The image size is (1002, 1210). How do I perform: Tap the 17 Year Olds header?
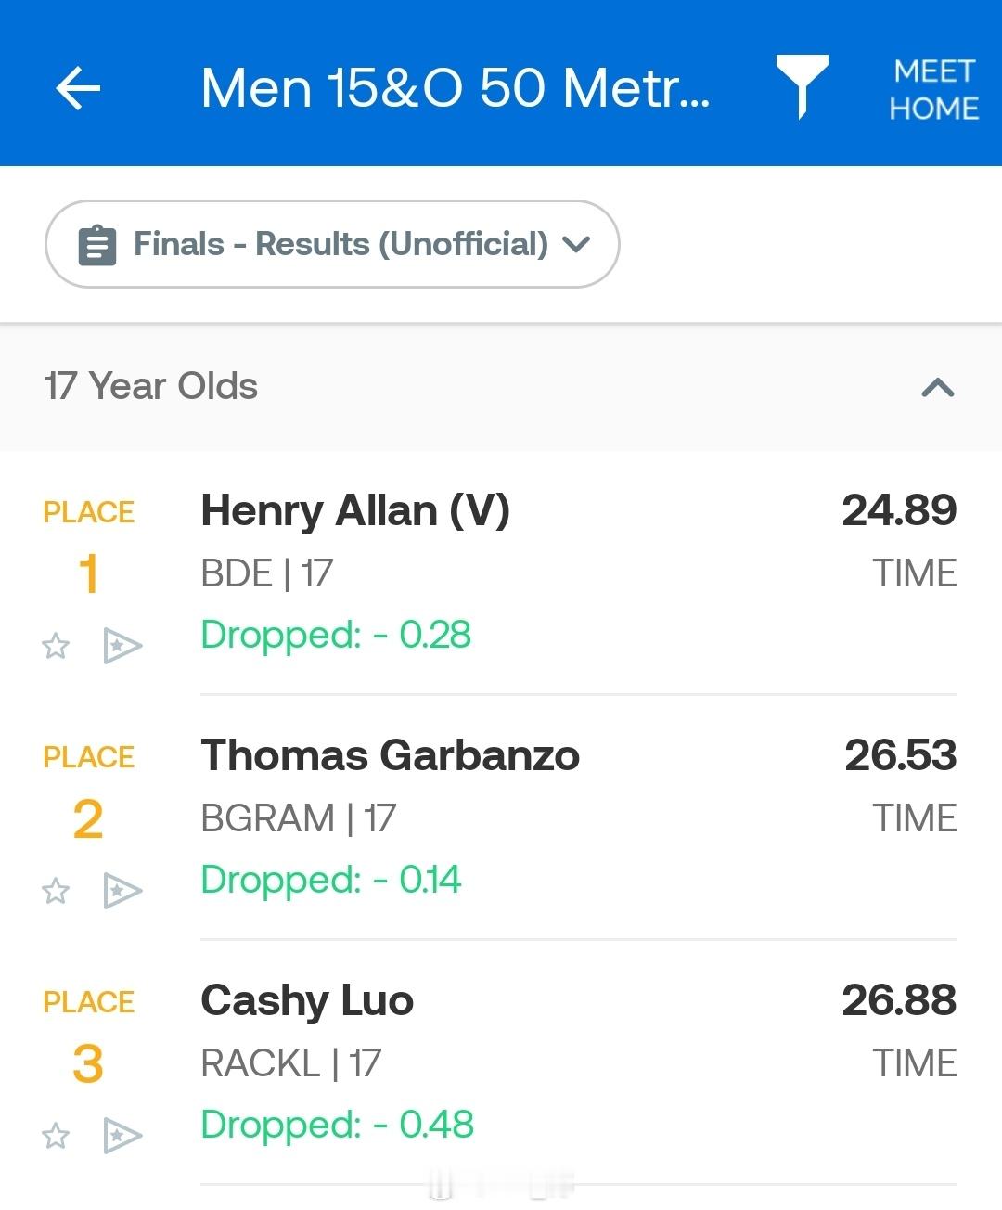click(151, 386)
